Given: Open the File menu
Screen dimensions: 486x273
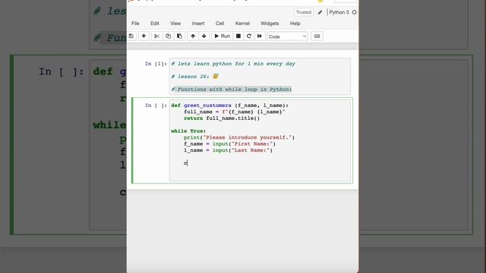Looking at the screenshot, I should click(x=135, y=24).
